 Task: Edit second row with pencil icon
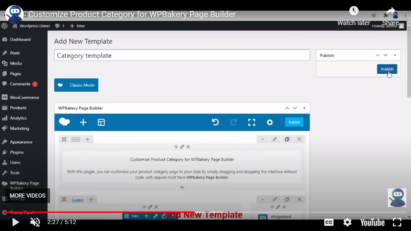(275, 199)
